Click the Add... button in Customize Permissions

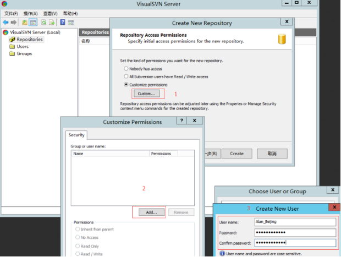151,212
